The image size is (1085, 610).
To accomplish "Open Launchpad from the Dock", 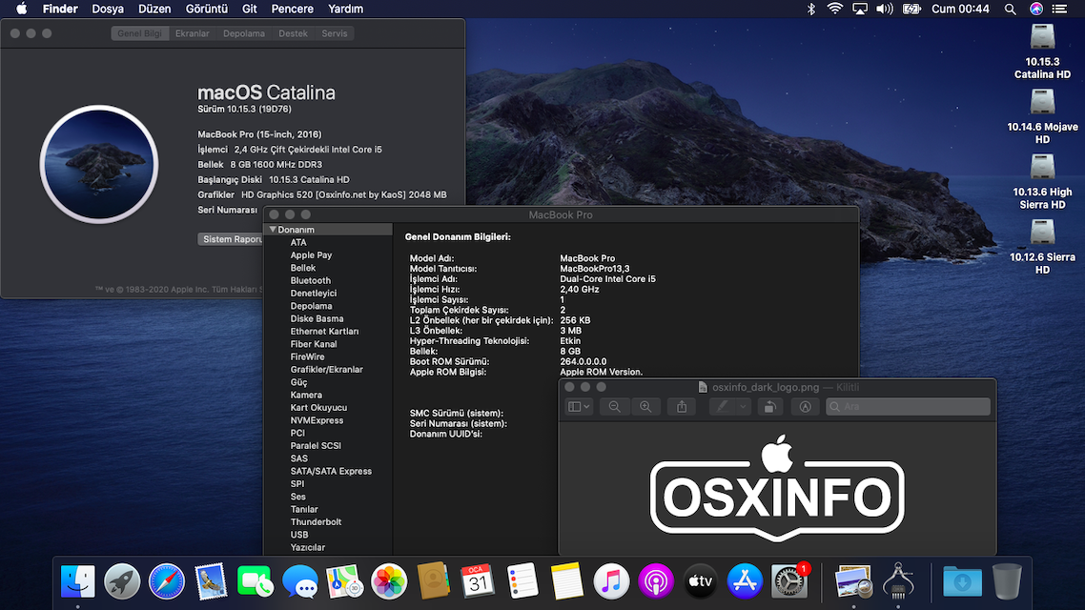I will pos(122,580).
